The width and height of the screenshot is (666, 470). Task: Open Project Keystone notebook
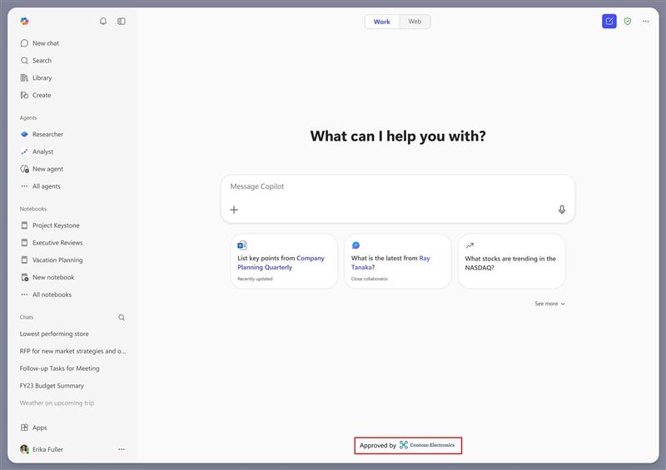56,225
